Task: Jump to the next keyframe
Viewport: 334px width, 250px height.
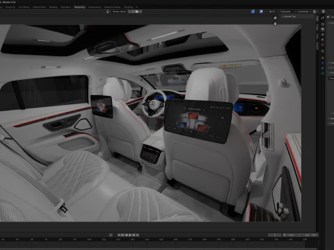Action: coord(134,235)
